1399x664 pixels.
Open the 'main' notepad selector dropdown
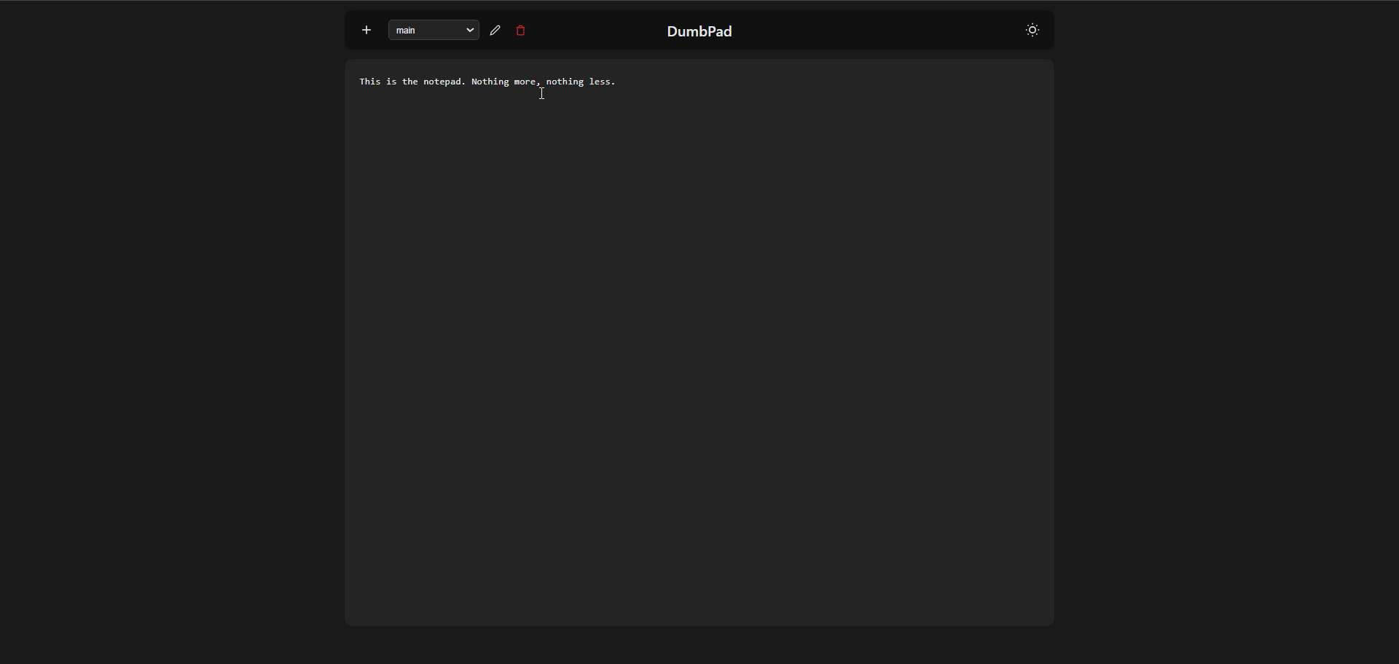434,31
